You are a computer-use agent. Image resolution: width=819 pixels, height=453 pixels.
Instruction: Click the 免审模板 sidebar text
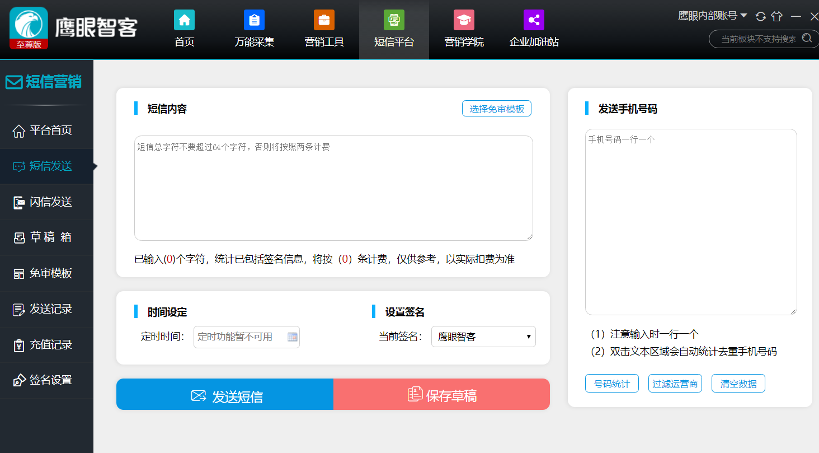coord(51,273)
